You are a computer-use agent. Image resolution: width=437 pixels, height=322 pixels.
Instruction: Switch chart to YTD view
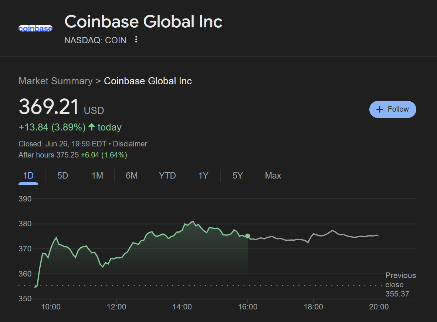coord(167,176)
